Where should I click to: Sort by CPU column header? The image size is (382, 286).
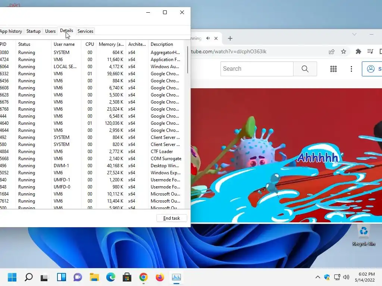89,44
